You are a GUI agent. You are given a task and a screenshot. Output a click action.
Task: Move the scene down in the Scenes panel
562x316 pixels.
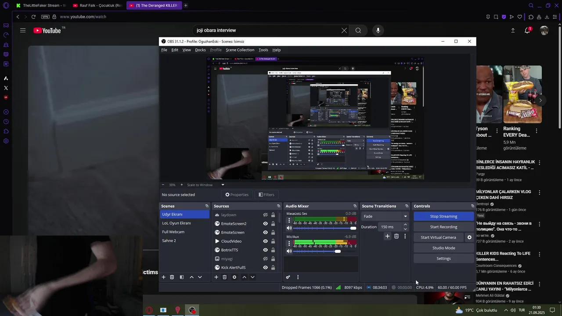coord(200,277)
